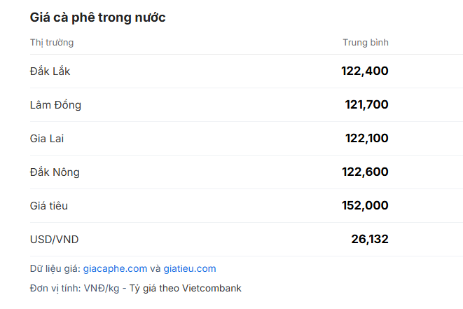Click the Trung bình column header
Viewport: 463px width, 309px height.
pyautogui.click(x=366, y=43)
